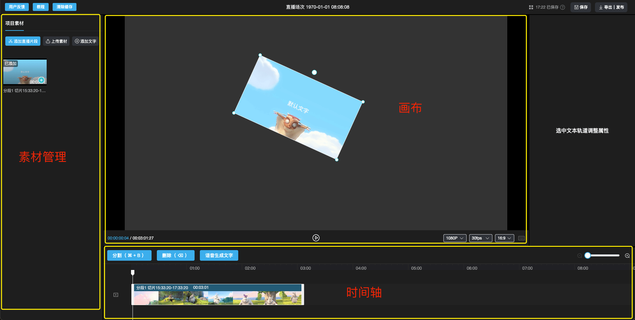Click the 语音生成文字 button

219,255
